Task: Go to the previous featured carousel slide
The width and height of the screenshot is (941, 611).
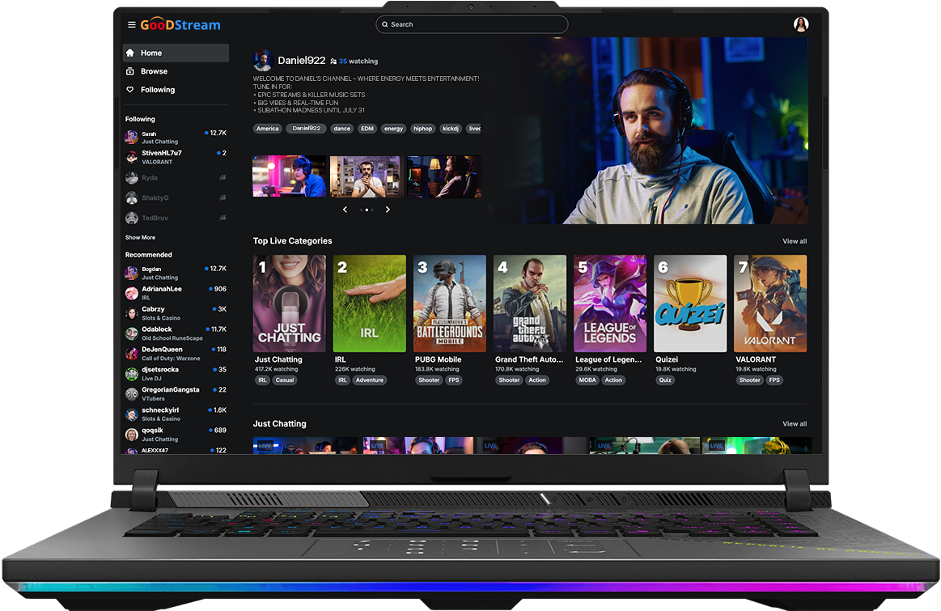Action: coord(345,210)
